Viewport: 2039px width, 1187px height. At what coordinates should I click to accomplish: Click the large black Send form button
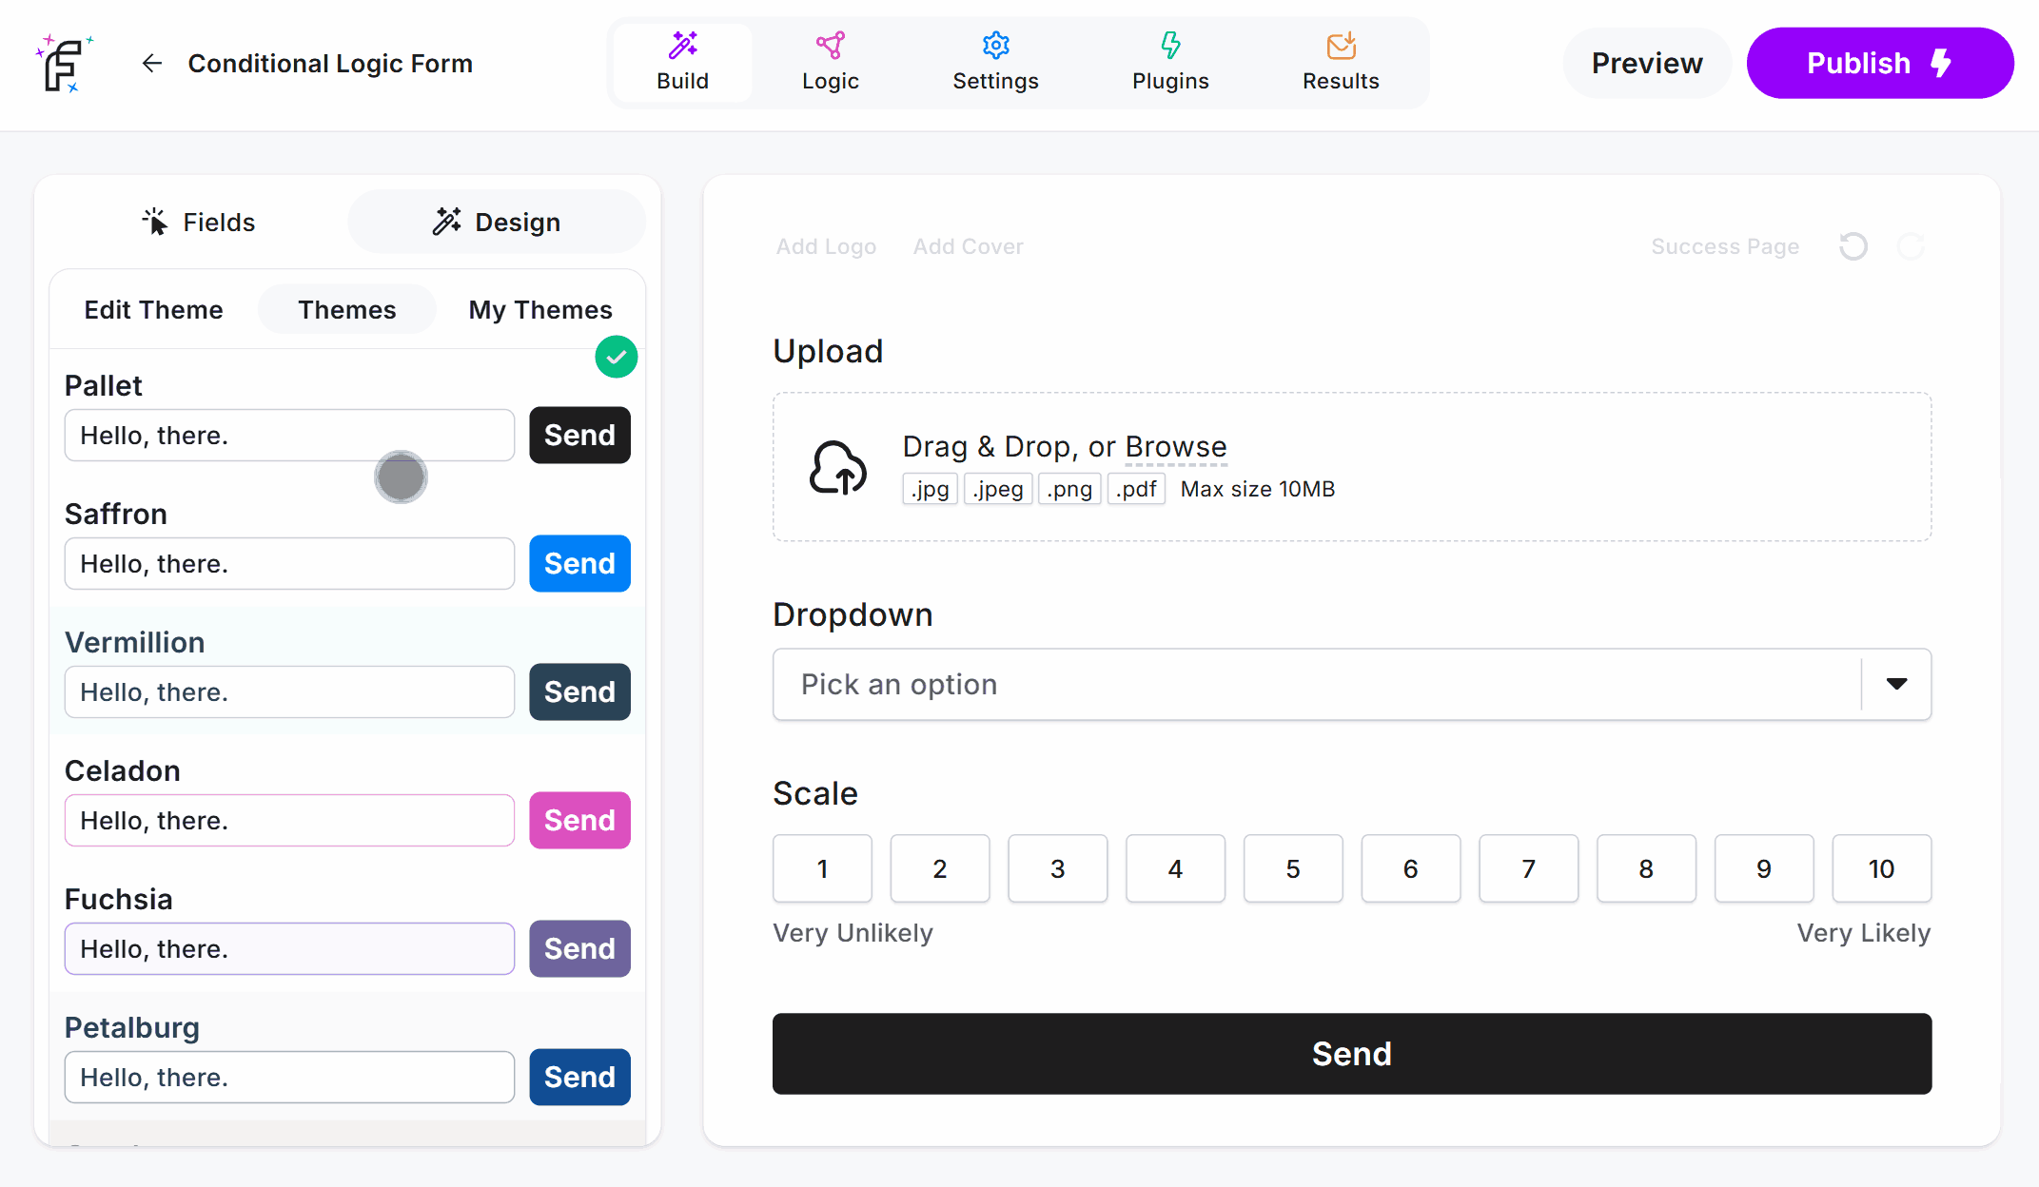point(1351,1054)
